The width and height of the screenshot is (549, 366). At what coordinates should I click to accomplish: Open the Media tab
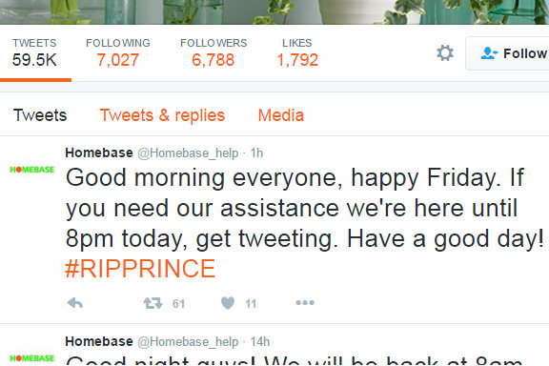click(281, 115)
